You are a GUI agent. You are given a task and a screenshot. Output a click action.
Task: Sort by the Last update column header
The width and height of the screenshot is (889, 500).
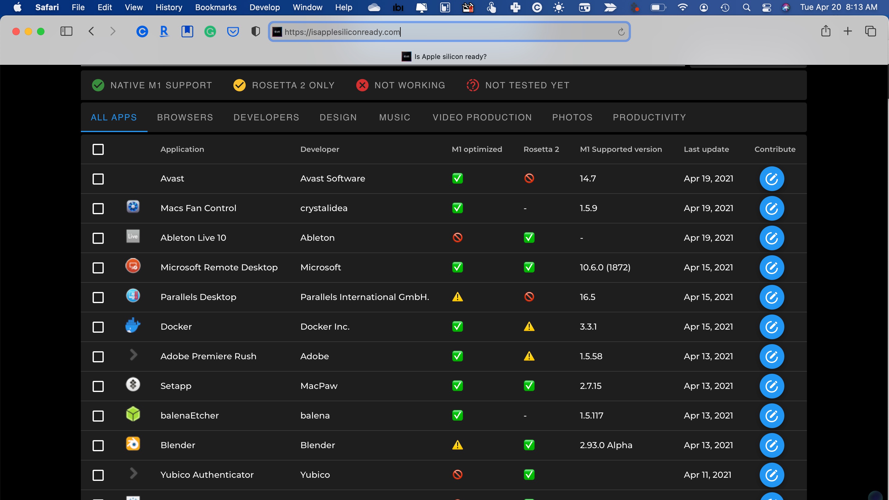[707, 149]
